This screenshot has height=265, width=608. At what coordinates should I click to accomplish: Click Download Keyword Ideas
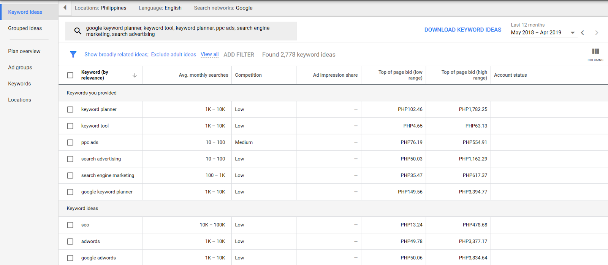coord(463,30)
